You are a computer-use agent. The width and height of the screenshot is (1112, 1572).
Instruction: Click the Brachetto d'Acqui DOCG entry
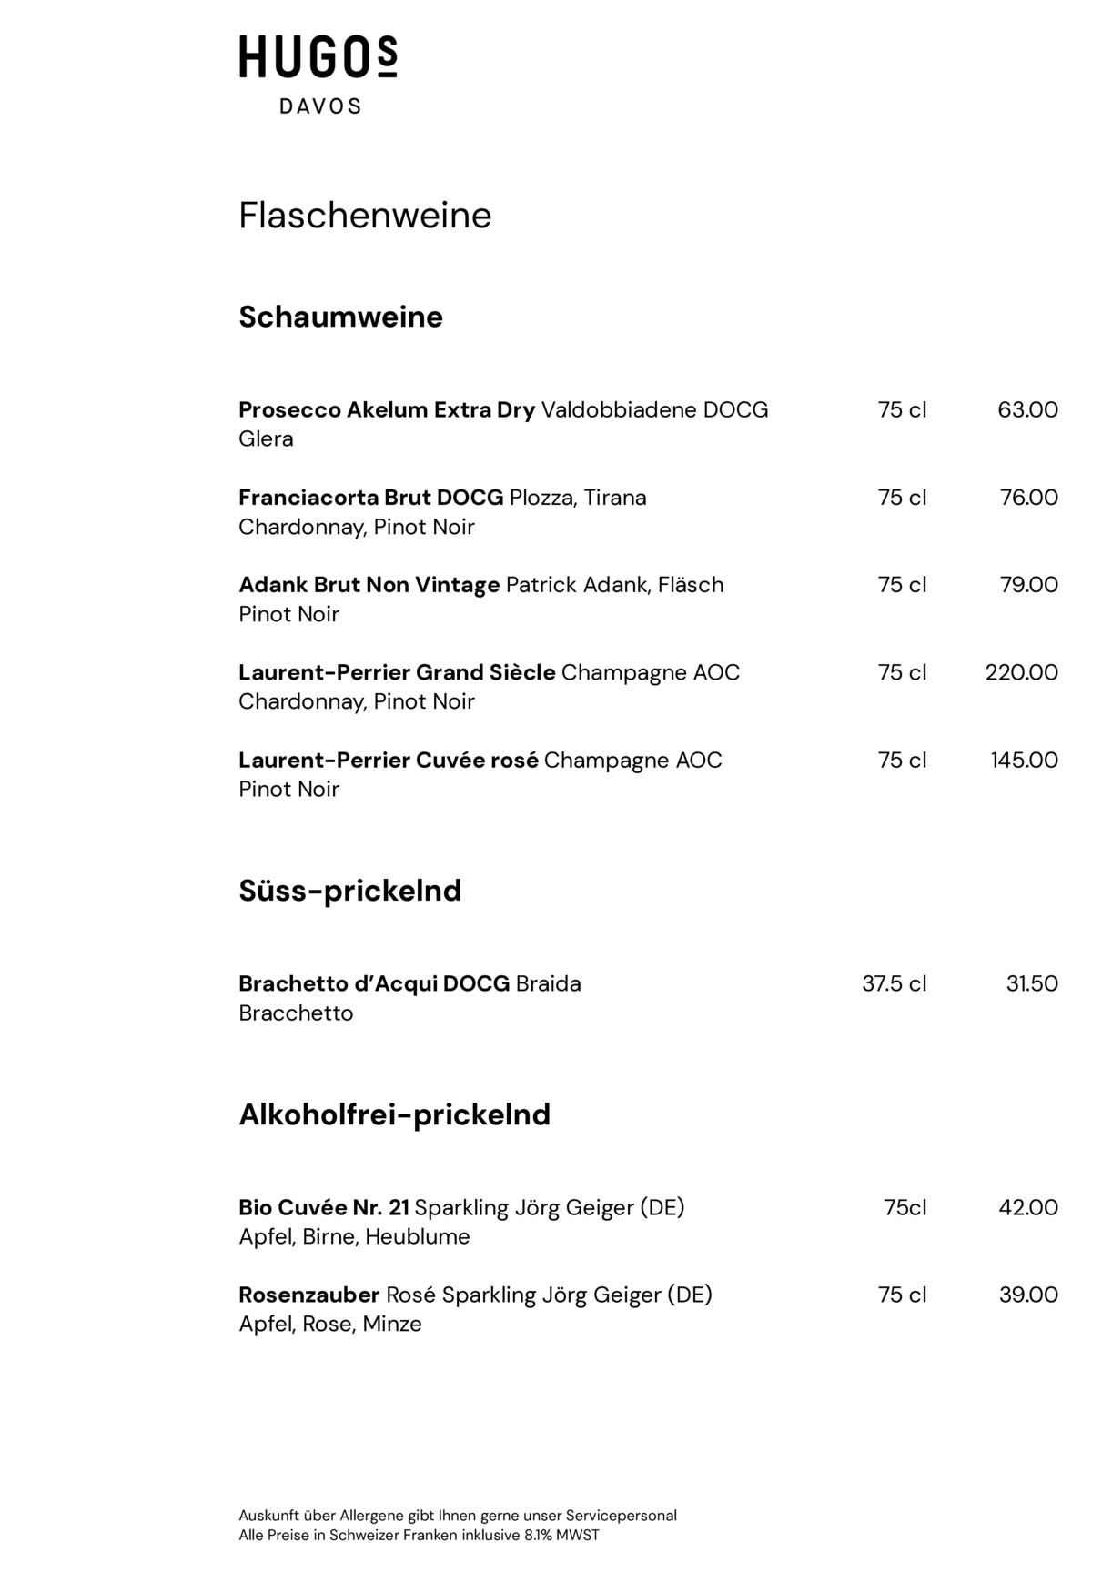(374, 983)
